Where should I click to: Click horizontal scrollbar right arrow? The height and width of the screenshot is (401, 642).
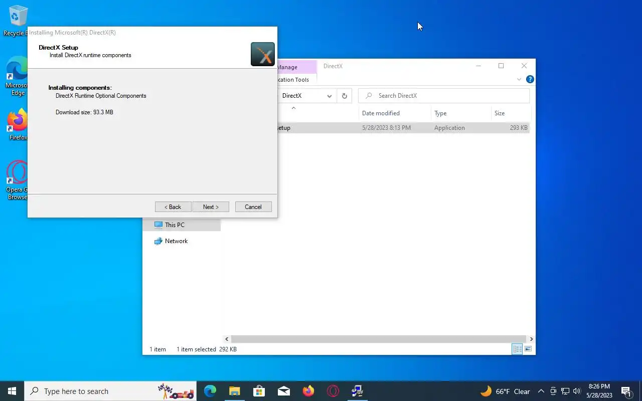click(531, 339)
